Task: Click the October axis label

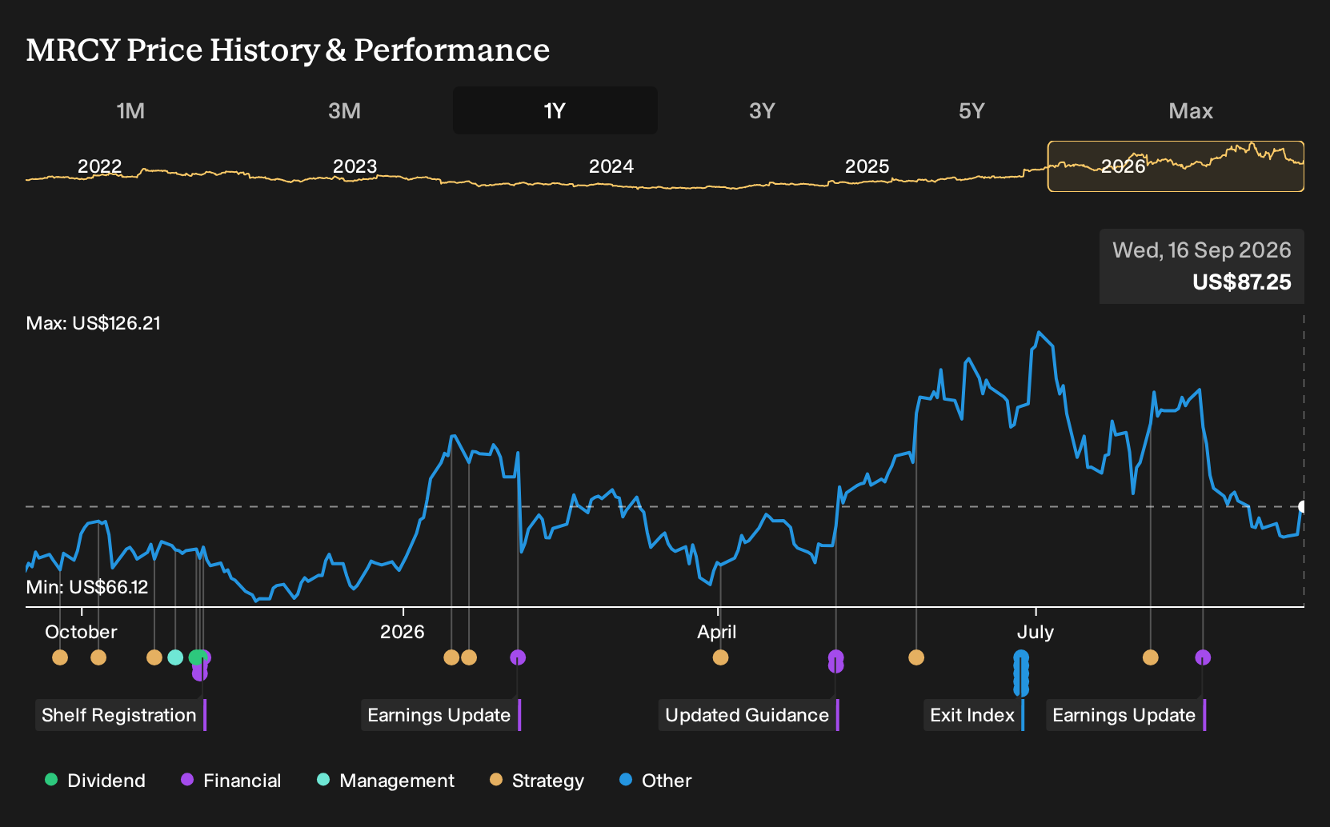Action: coord(81,632)
